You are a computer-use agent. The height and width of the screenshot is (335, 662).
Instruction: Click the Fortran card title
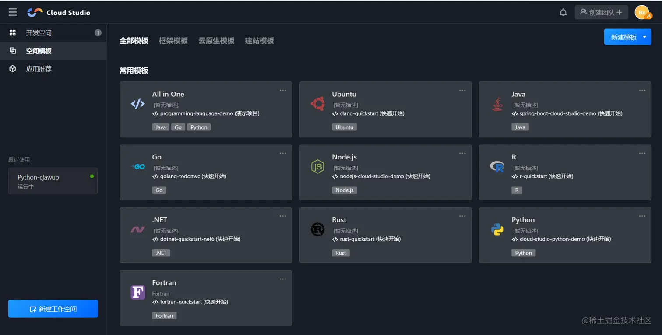[x=164, y=282]
